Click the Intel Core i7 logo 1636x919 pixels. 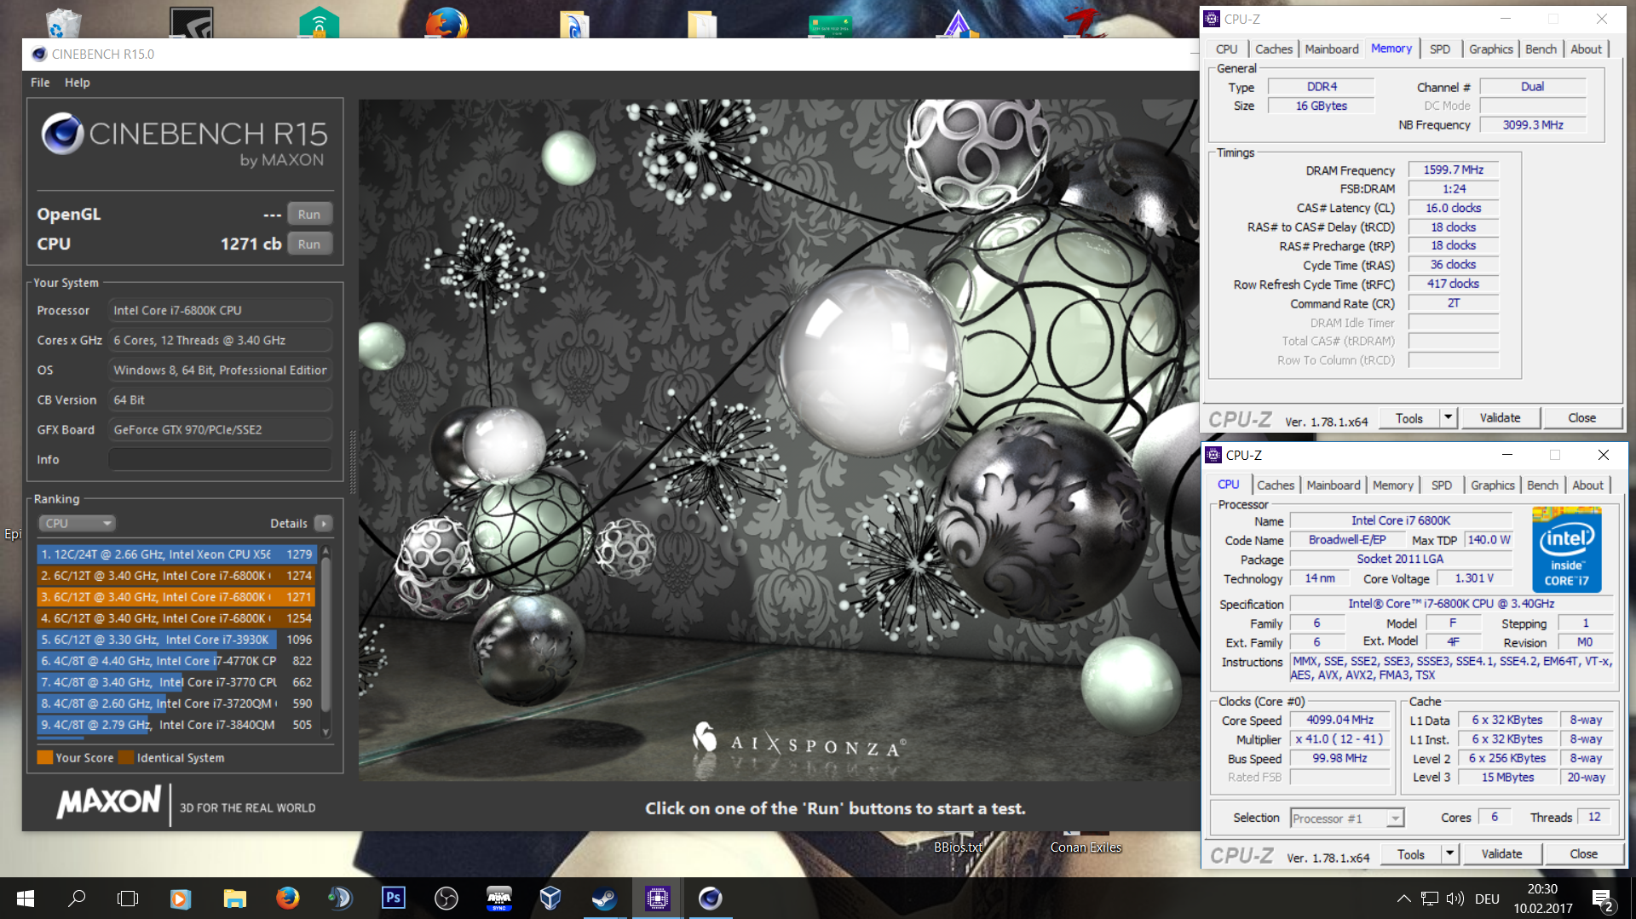tap(1566, 549)
